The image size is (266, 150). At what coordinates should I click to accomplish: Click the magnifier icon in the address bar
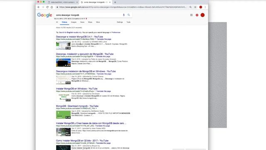[x=190, y=7]
